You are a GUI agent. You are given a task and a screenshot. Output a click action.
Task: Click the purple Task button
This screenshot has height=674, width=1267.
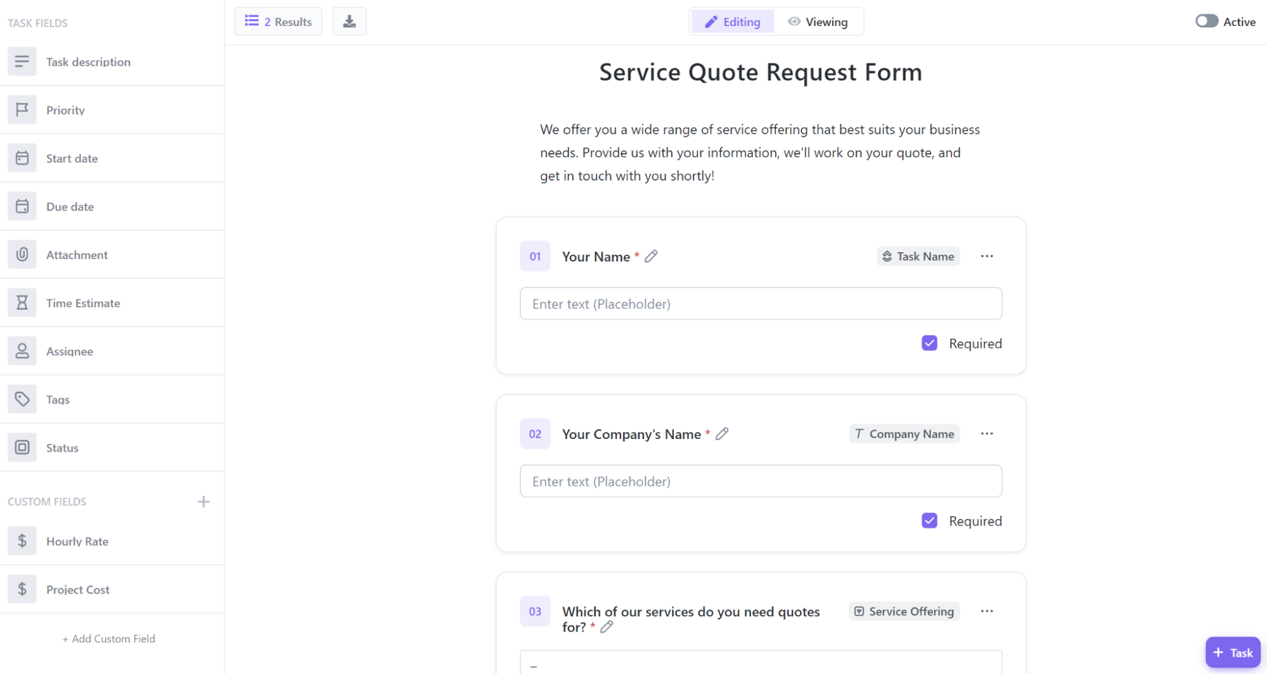click(1233, 652)
